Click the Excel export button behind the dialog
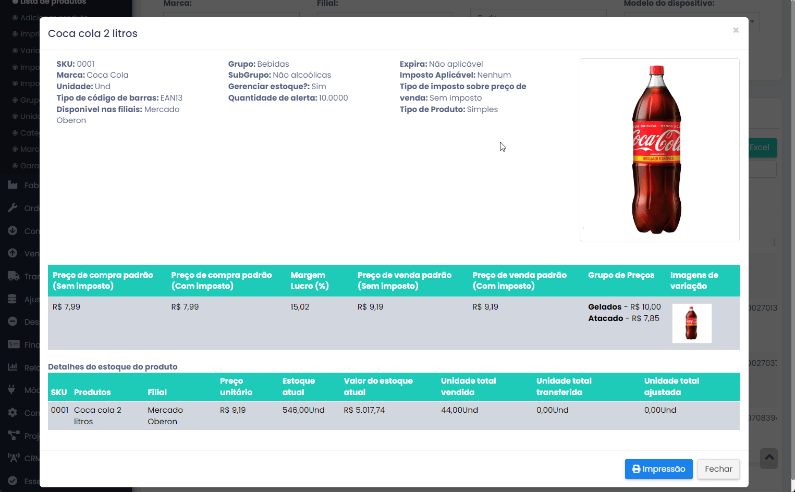 pos(762,147)
